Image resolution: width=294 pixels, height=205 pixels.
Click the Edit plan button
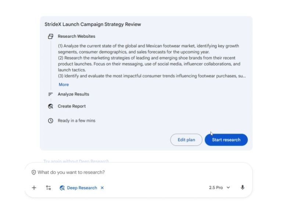click(186, 140)
